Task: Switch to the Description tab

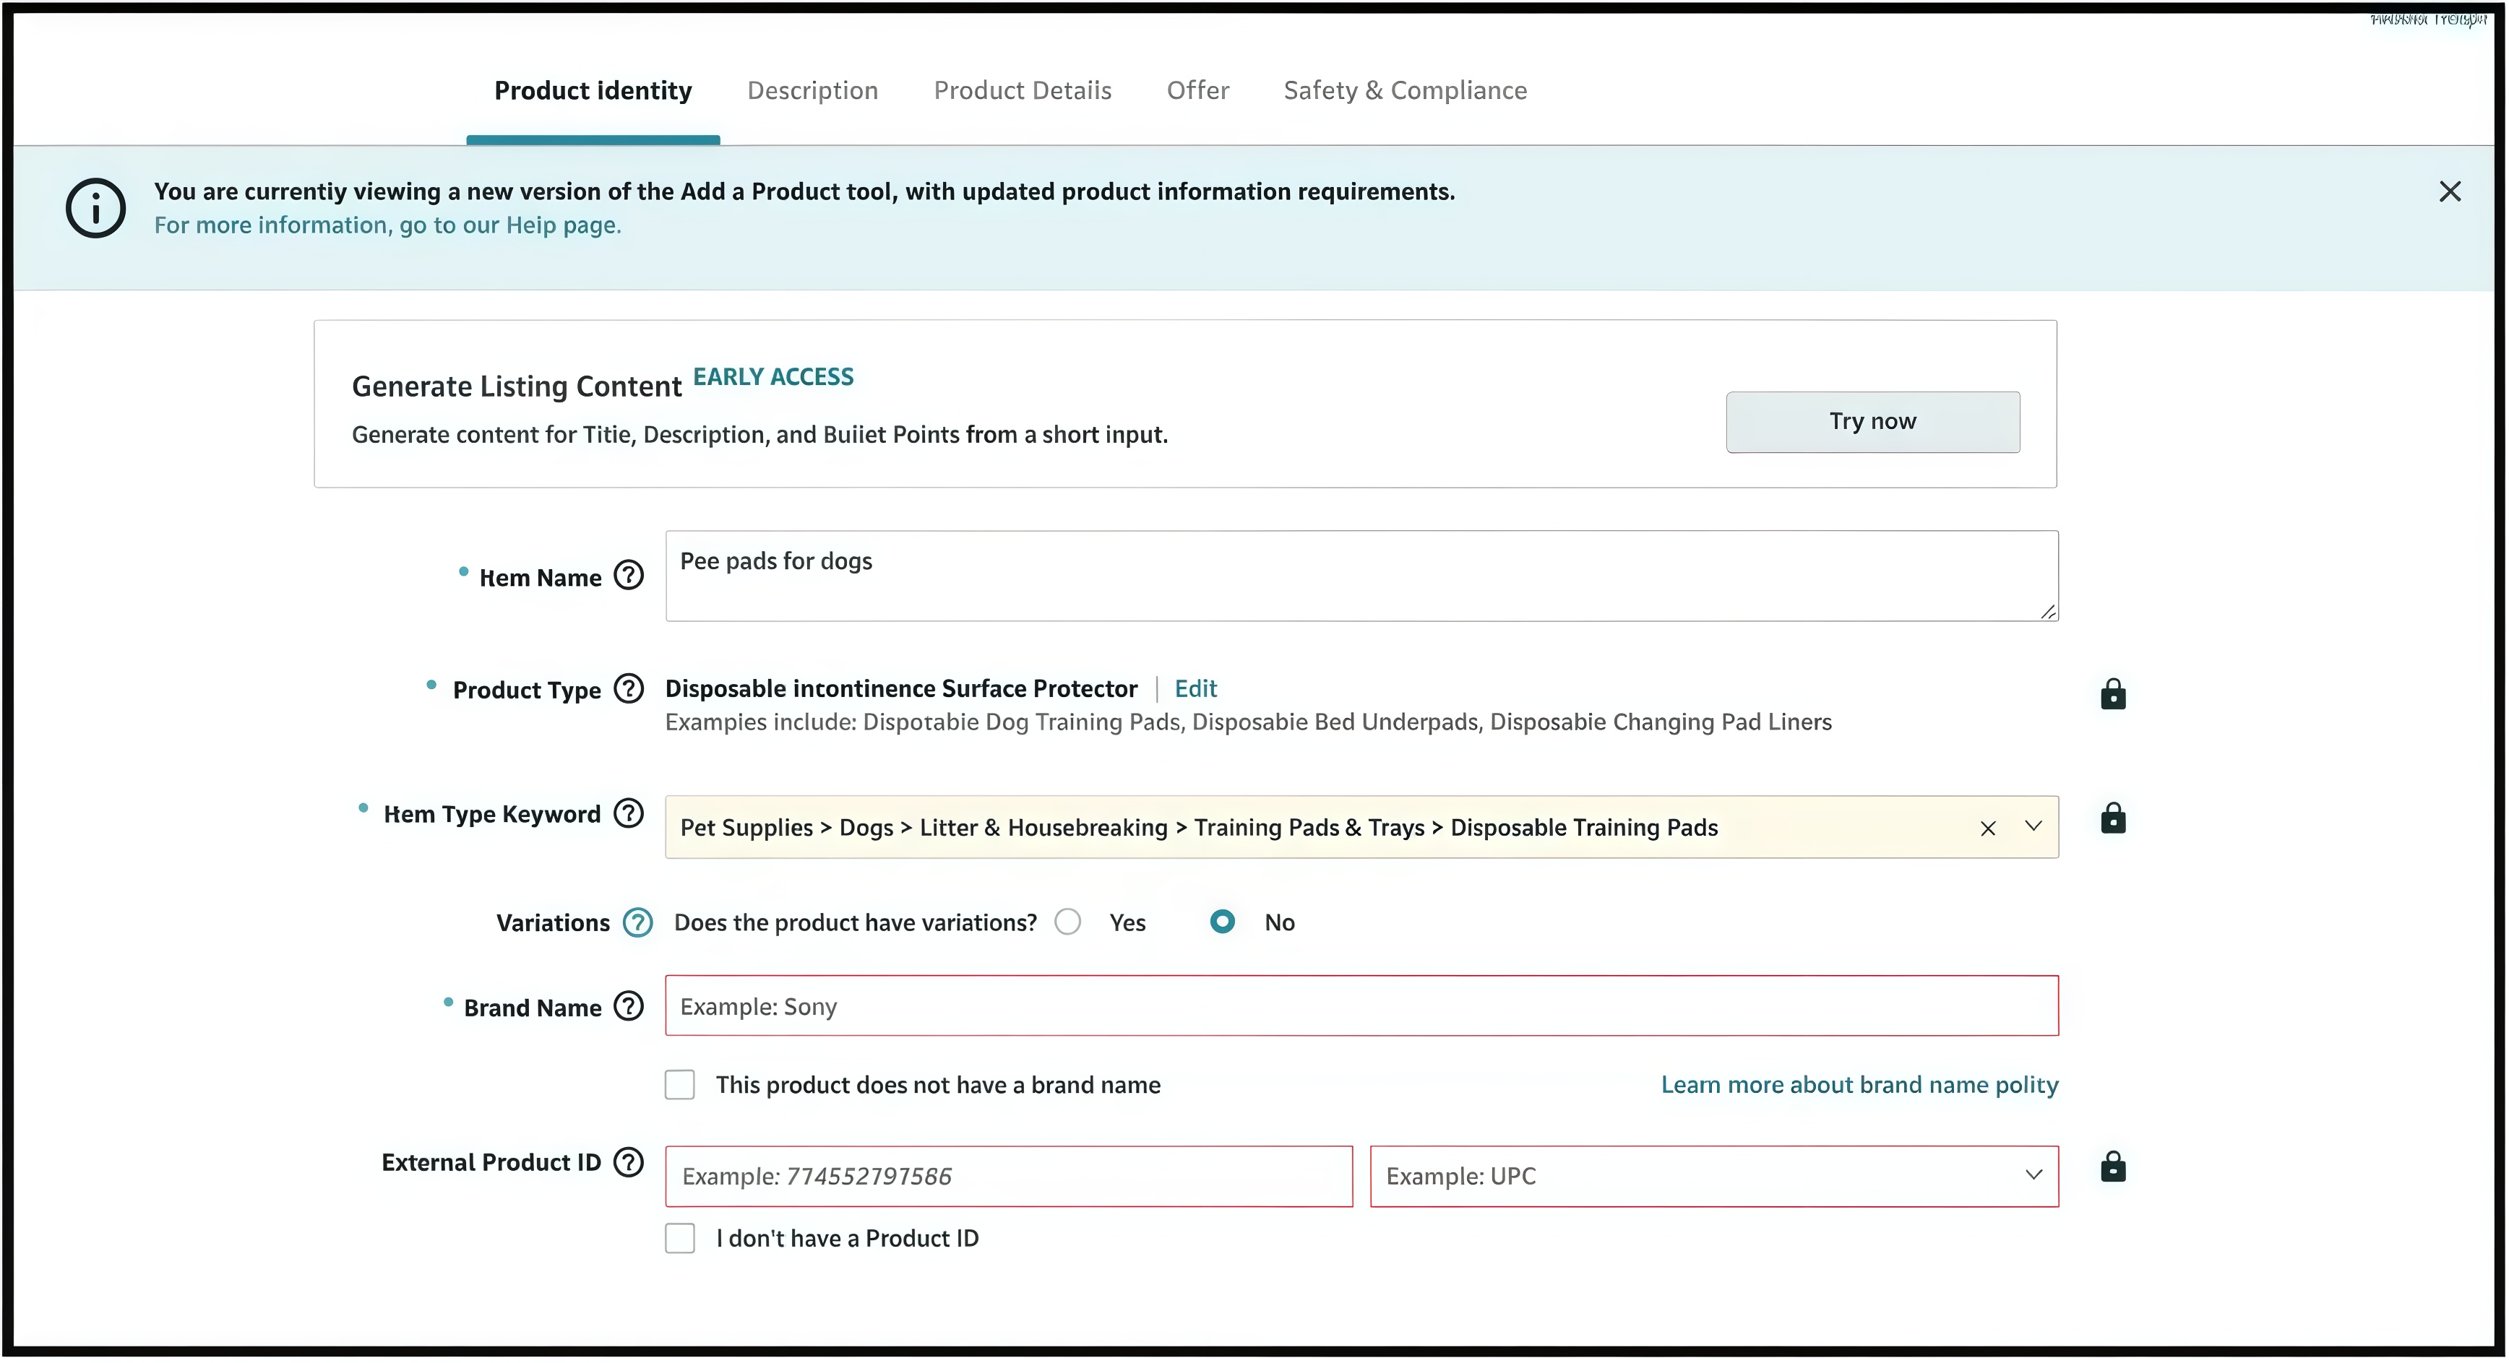Action: point(812,90)
